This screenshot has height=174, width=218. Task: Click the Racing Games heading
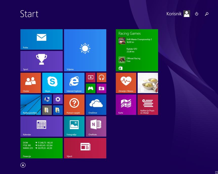(129, 34)
